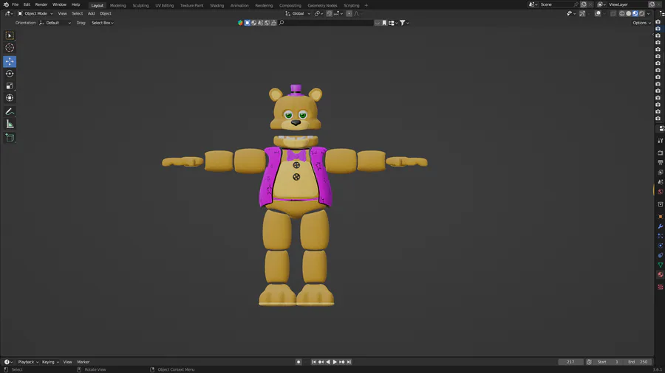Expand the viewport Options dropdown
This screenshot has width=665, height=373.
[641, 23]
